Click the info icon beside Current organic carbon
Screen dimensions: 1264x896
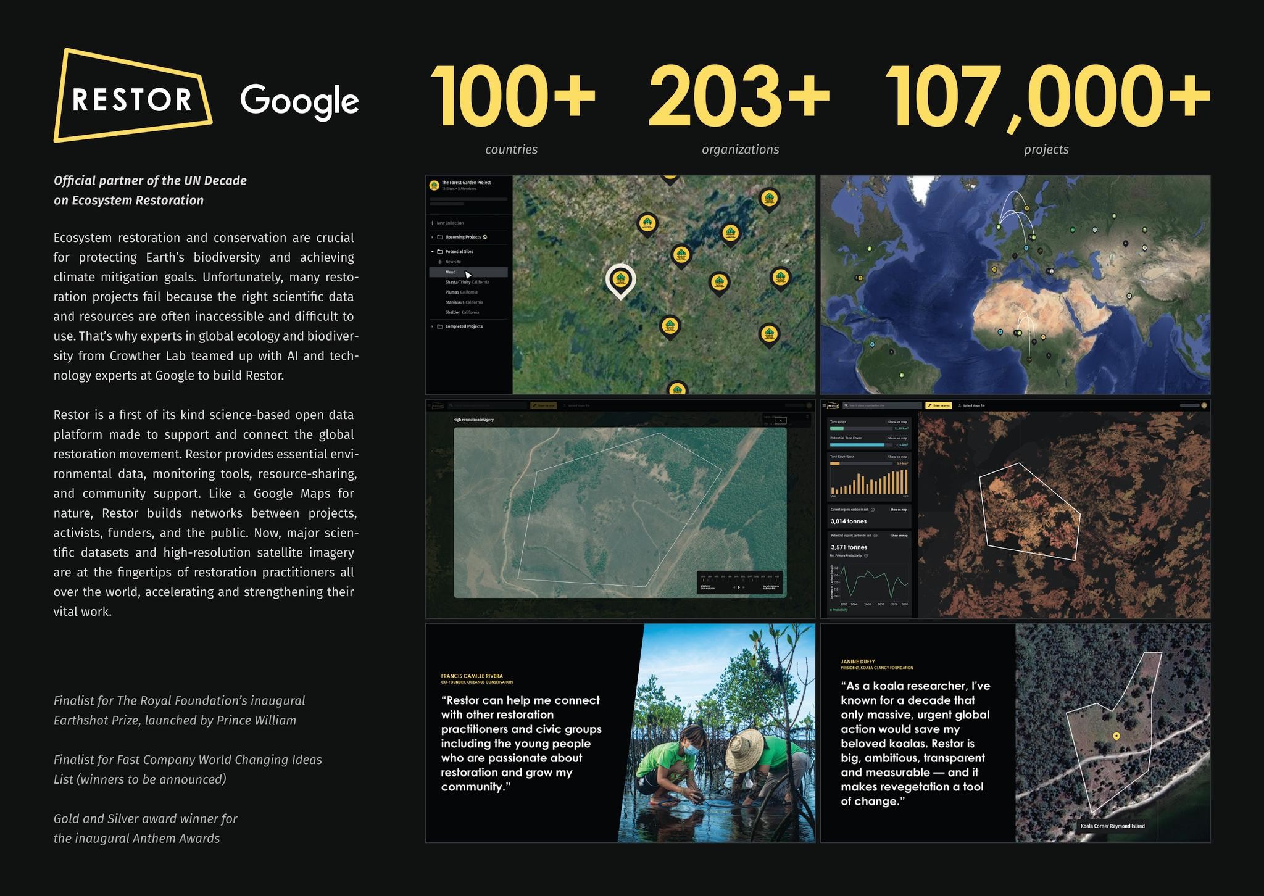click(873, 510)
